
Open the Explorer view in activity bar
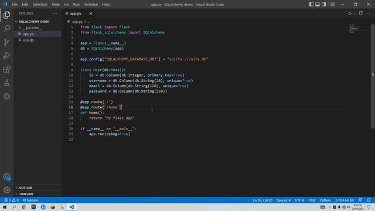coord(6,15)
